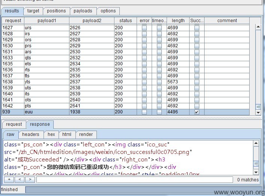Sort by the comment column header
Screen dimensions: 265x196
pos(227,21)
